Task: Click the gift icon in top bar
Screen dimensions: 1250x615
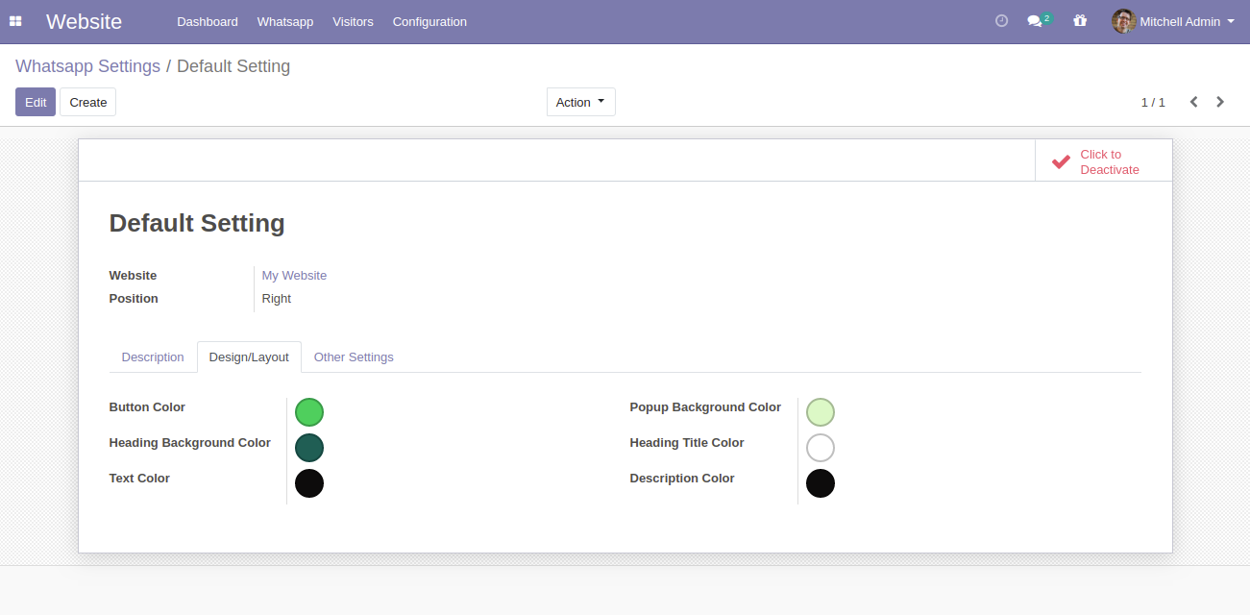Action: pyautogui.click(x=1080, y=20)
